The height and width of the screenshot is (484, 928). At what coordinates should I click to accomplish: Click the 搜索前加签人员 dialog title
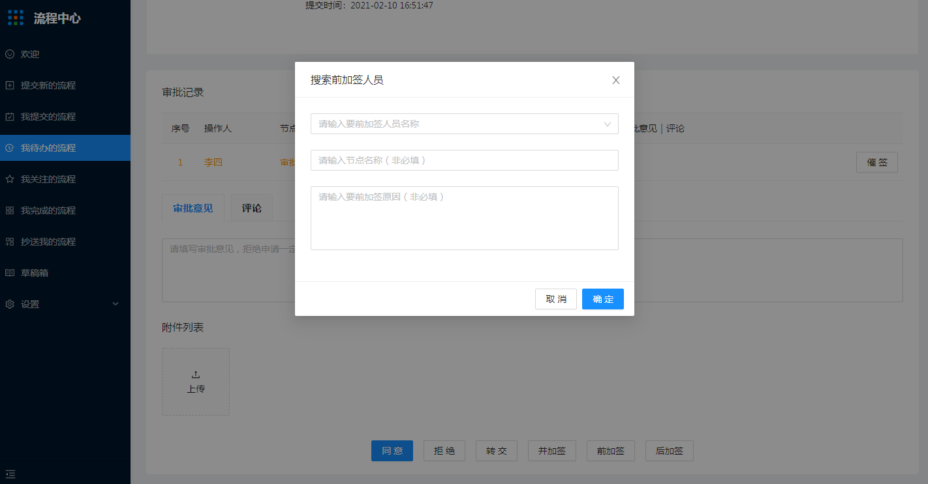(x=347, y=80)
